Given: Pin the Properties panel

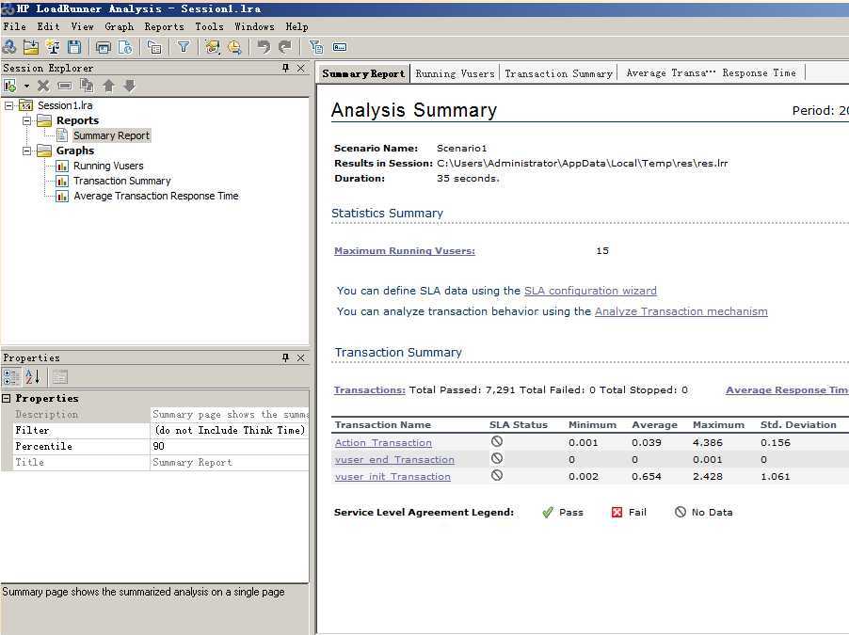Looking at the screenshot, I should pyautogui.click(x=285, y=357).
